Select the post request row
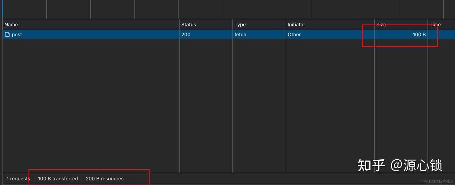 pos(229,34)
